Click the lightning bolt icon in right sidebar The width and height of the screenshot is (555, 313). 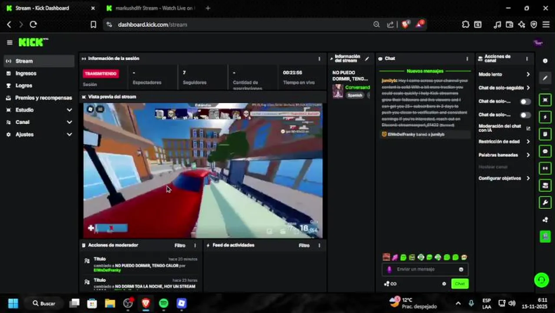[x=545, y=117]
